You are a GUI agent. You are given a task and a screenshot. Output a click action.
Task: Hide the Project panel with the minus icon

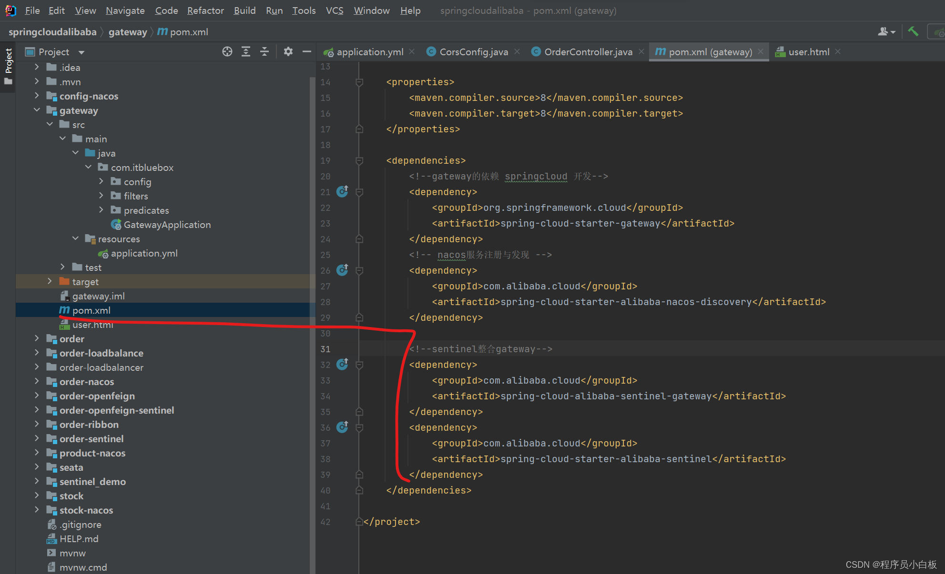pyautogui.click(x=307, y=51)
